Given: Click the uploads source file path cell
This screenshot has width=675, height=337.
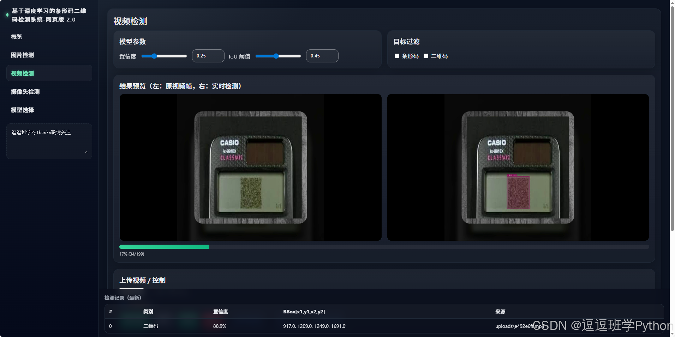Looking at the screenshot, I should pos(520,326).
